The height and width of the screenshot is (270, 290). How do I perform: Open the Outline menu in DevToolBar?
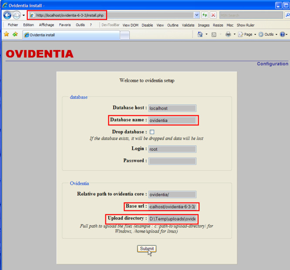[x=173, y=25]
